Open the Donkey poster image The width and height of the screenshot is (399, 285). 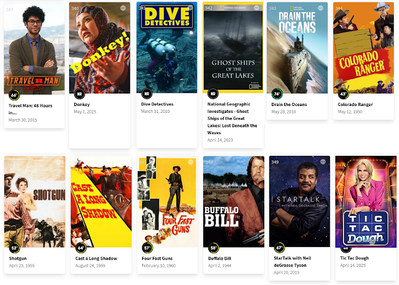[100, 48]
